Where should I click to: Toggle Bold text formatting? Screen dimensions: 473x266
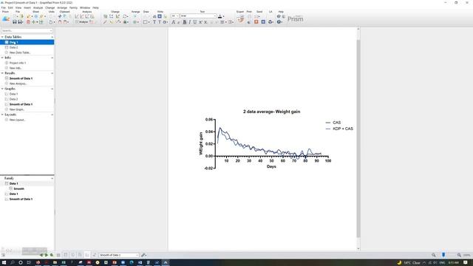(185, 22)
